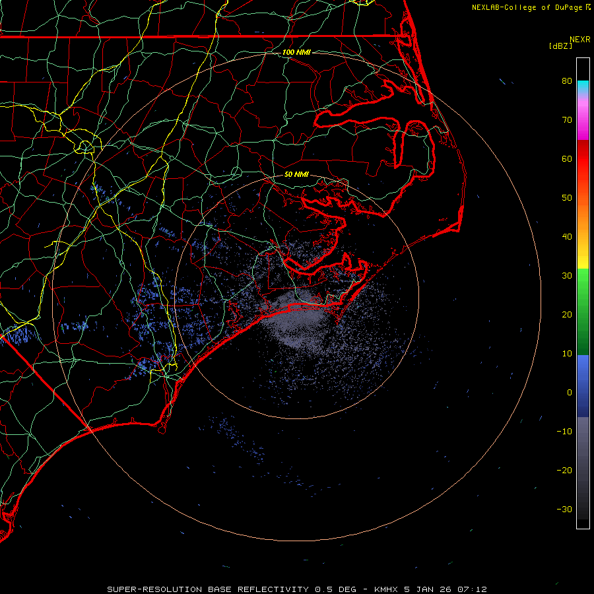Click the 10 value on the dBZ scale

click(567, 354)
